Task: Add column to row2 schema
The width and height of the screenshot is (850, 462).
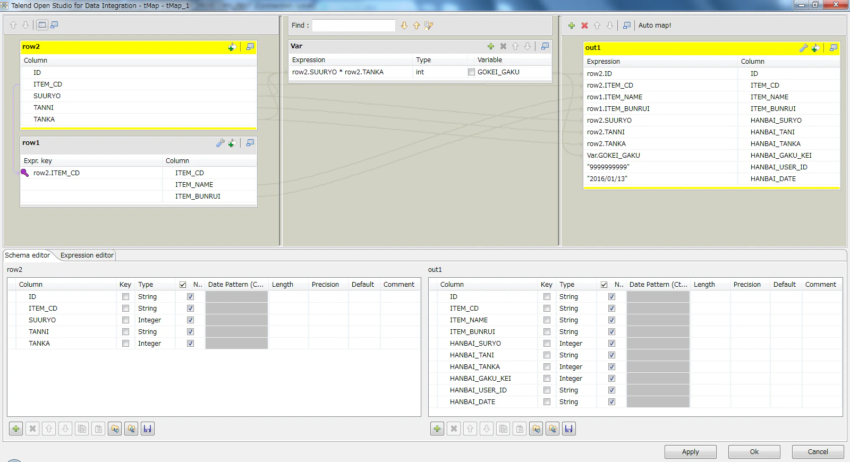Action: [16, 429]
